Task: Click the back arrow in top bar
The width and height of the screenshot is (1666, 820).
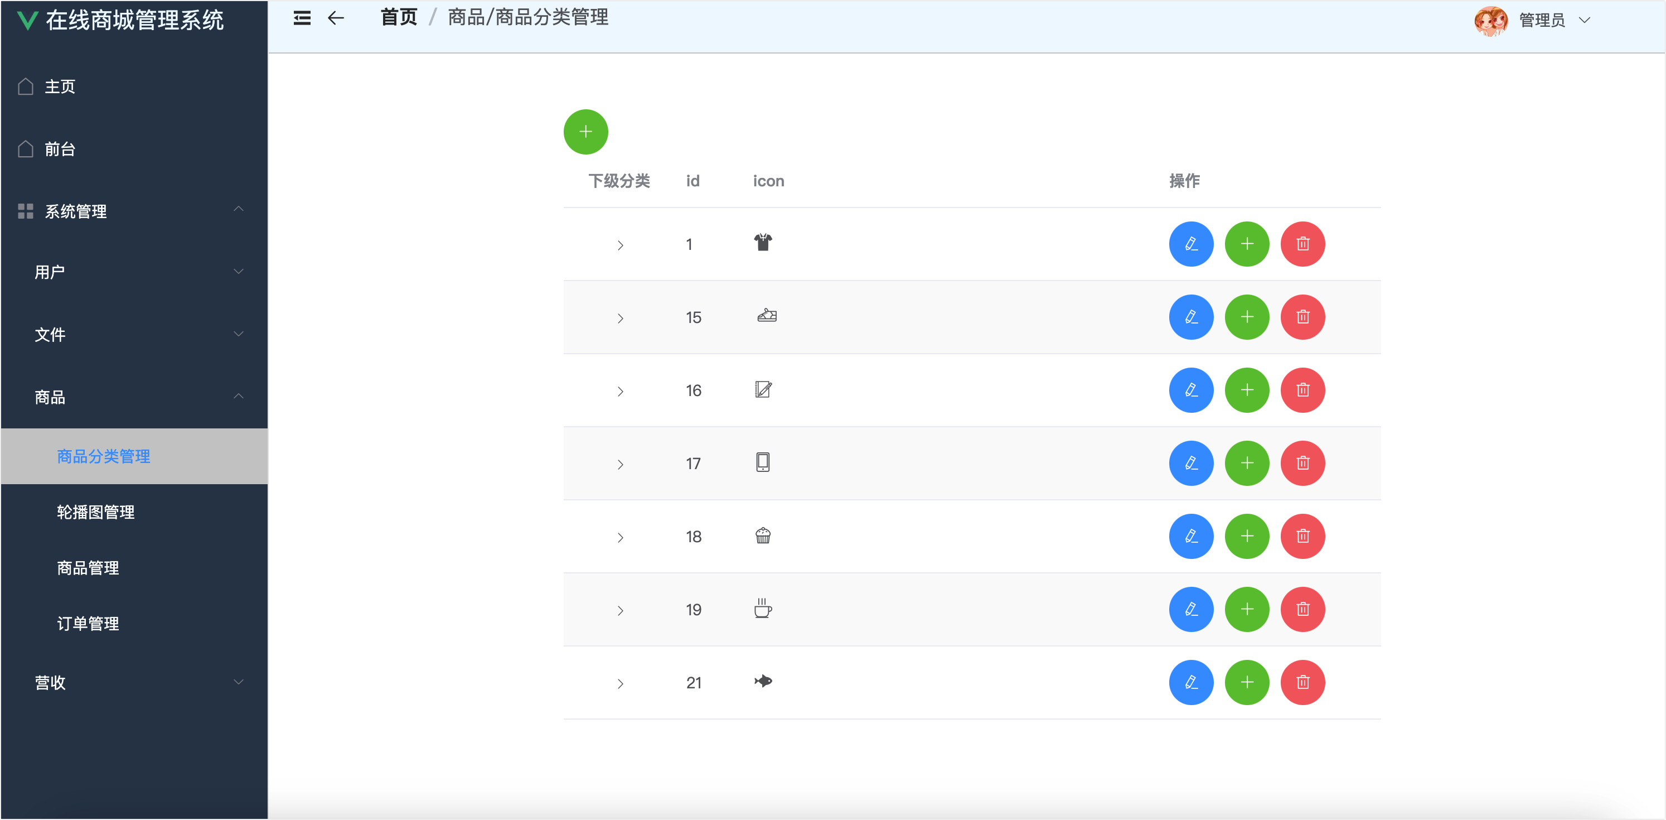Action: point(336,18)
